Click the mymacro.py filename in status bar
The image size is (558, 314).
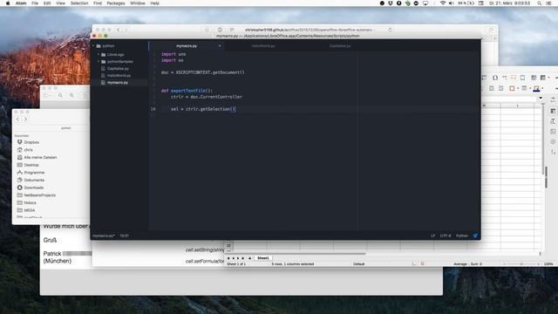point(104,235)
